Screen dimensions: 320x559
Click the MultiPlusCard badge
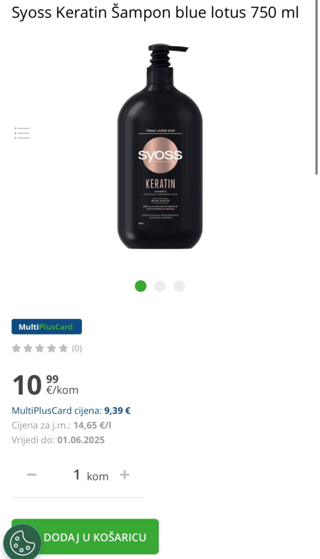pyautogui.click(x=47, y=326)
